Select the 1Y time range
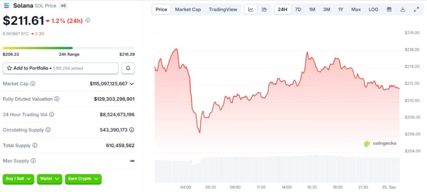427x192 pixels. tap(341, 10)
